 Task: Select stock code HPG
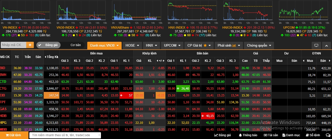pyautogui.click(x=3, y=123)
